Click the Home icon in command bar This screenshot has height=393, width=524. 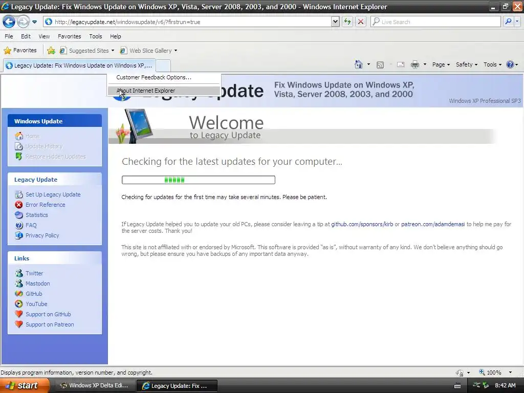coord(359,64)
